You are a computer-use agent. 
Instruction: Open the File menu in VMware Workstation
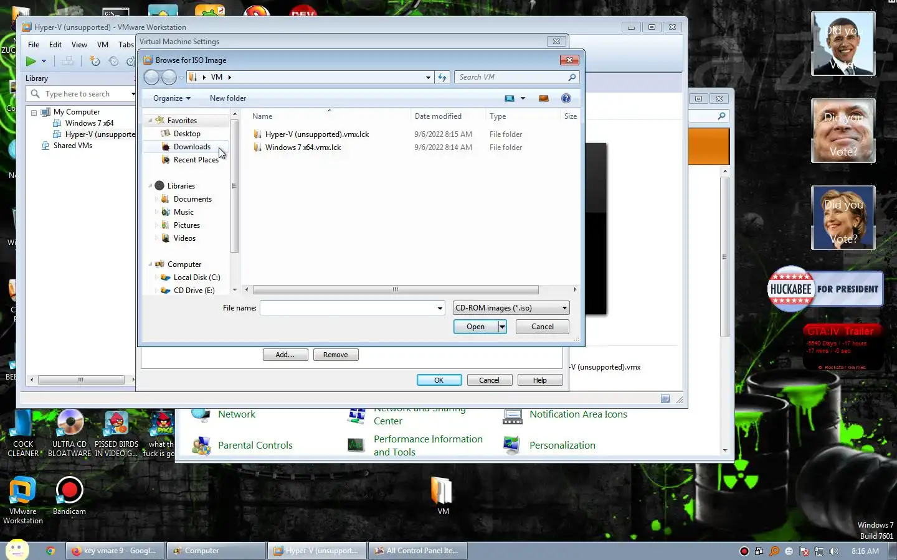[34, 45]
